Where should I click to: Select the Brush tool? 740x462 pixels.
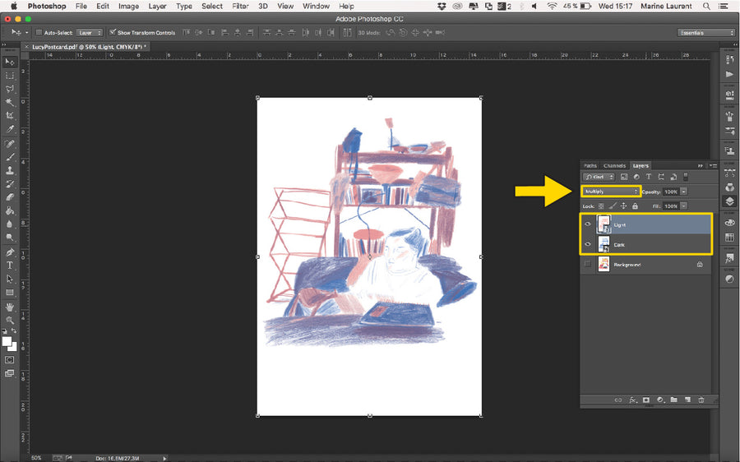pos(9,157)
